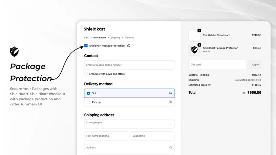Click the Subtotal · 2 items label
This screenshot has width=276, height=155.
199,75
